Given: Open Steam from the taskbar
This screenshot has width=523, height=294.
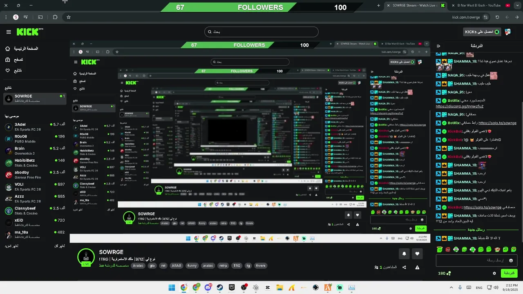Looking at the screenshot, I should tap(220, 287).
